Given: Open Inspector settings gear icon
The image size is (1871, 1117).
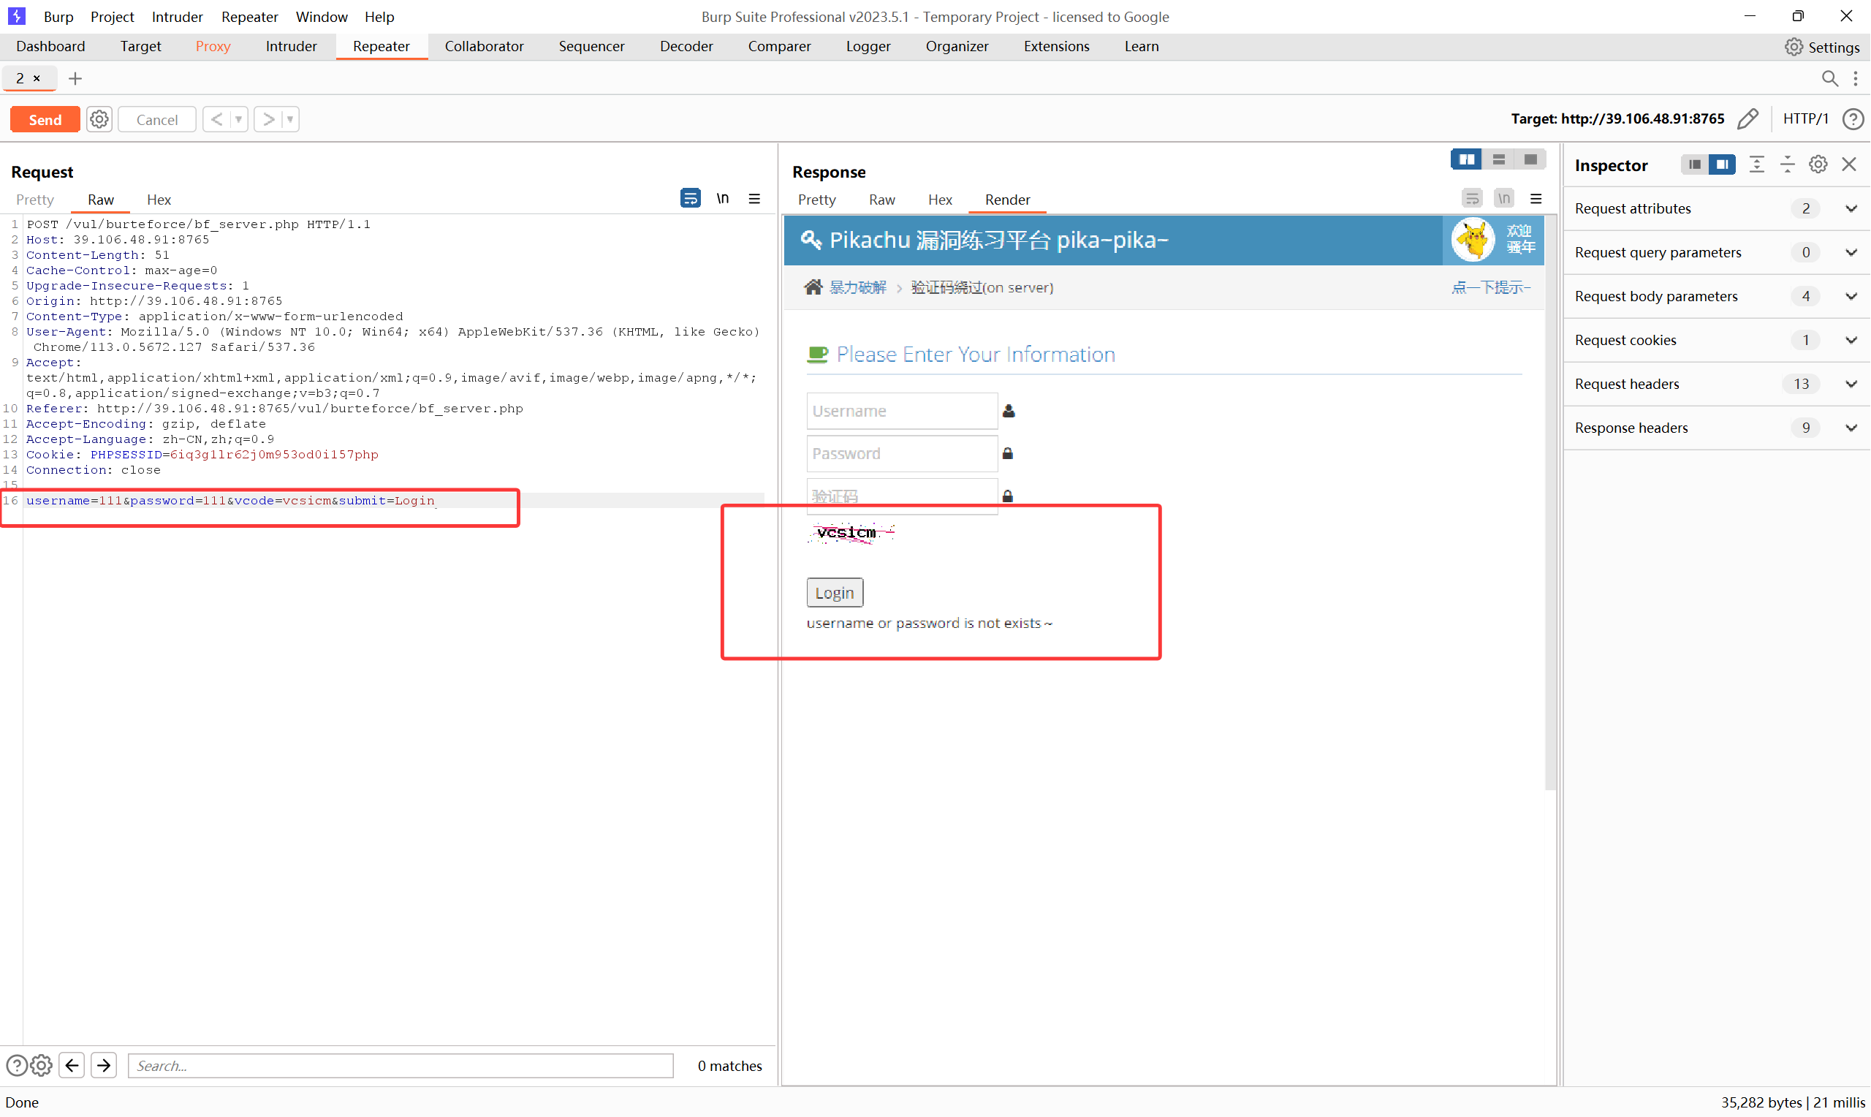Looking at the screenshot, I should pyautogui.click(x=1818, y=164).
